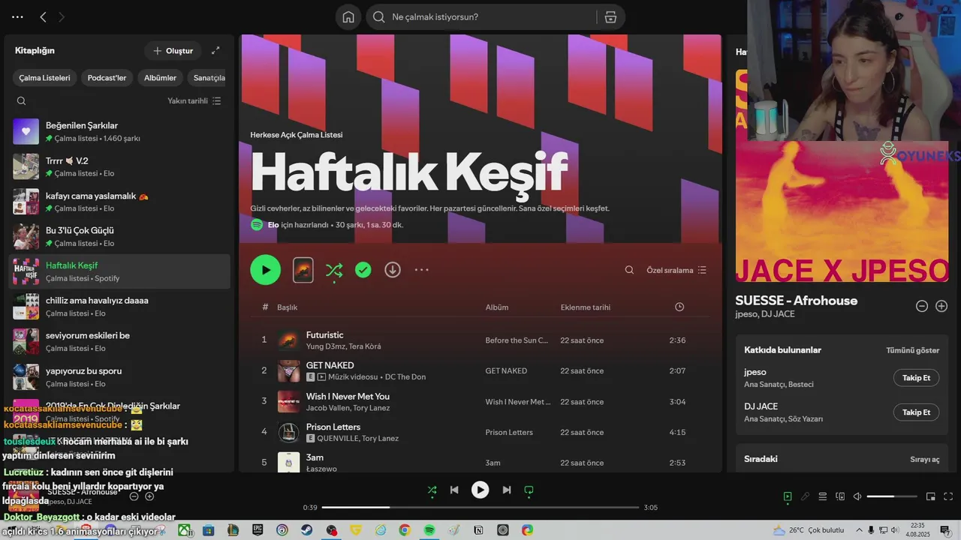Navigate back with the left arrow
The width and height of the screenshot is (961, 540).
coord(43,16)
